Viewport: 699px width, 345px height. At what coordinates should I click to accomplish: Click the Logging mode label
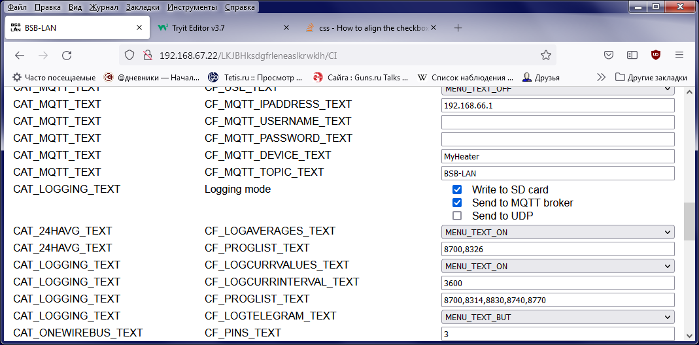(237, 189)
